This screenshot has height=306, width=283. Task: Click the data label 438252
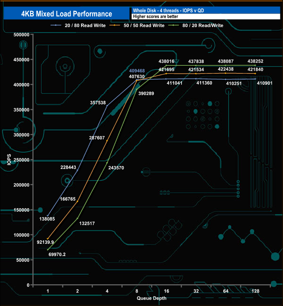point(256,61)
